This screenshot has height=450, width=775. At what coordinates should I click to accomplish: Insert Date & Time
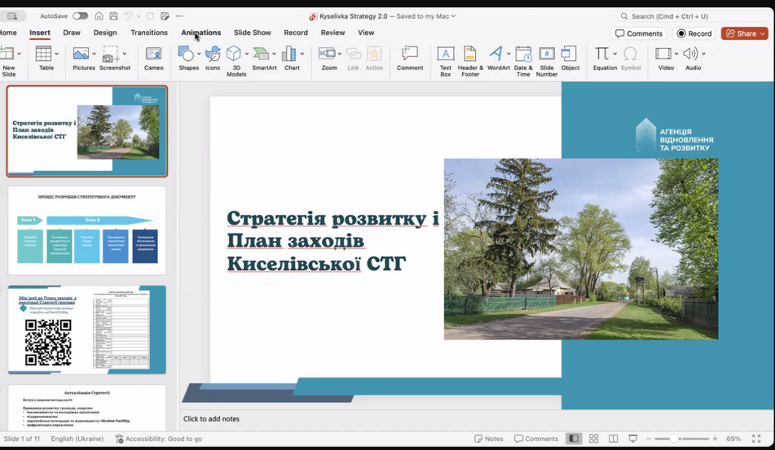(x=523, y=61)
